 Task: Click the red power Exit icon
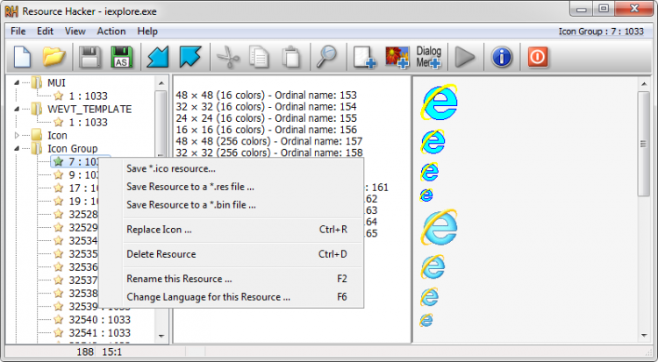(x=538, y=57)
